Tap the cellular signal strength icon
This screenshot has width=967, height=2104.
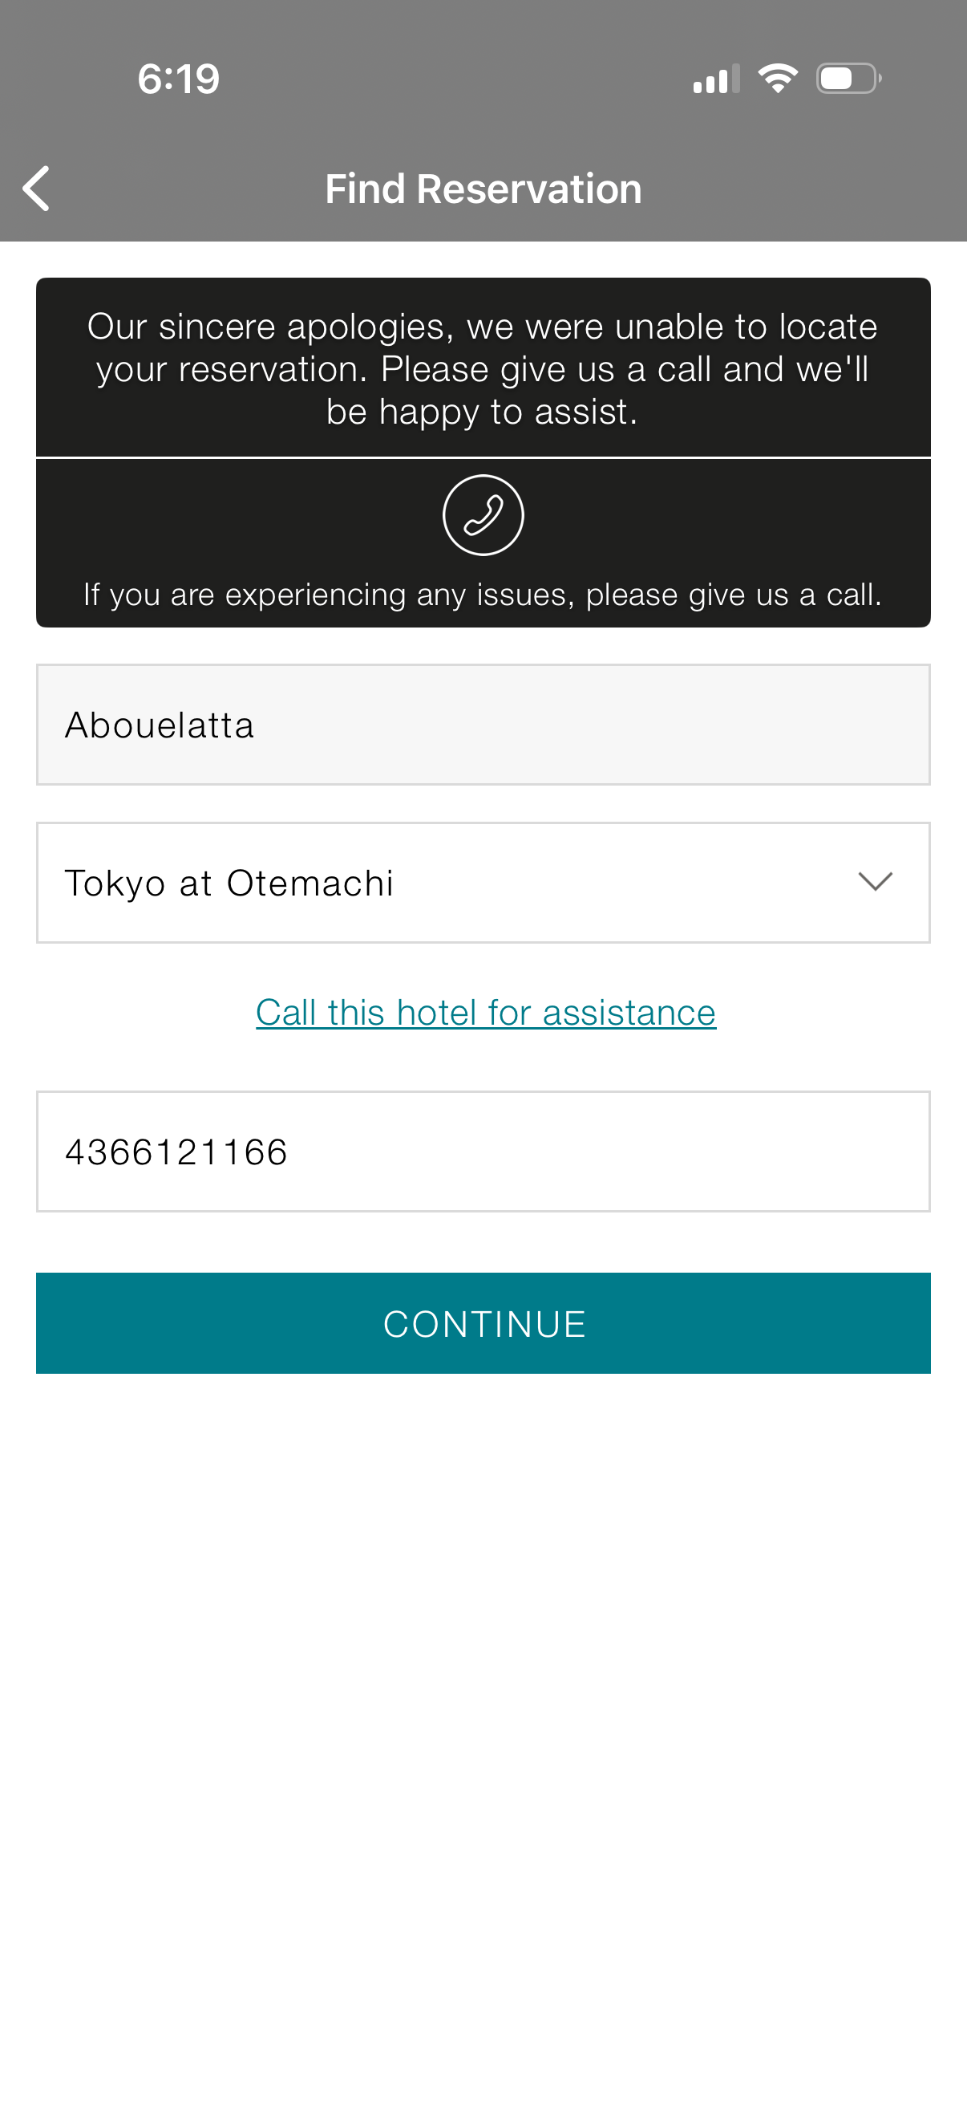716,79
